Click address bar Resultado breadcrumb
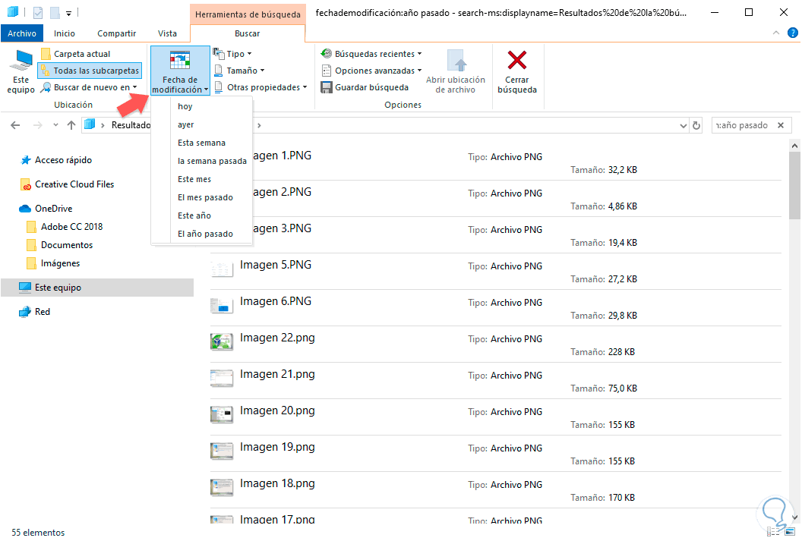 point(131,125)
